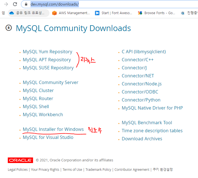Click the red Oracle logo
Image resolution: width=198 pixels, height=178 pixels.
click(x=20, y=160)
